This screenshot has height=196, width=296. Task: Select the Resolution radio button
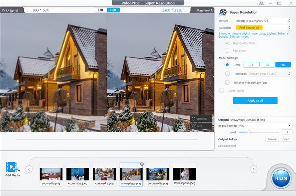click(227, 74)
